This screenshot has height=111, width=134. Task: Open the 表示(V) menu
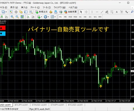tap(14, 7)
